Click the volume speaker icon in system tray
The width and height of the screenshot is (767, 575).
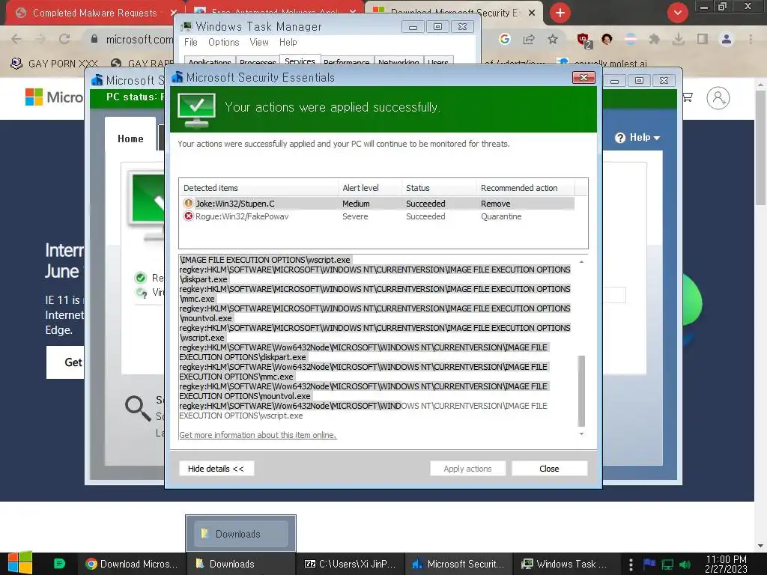(x=685, y=565)
